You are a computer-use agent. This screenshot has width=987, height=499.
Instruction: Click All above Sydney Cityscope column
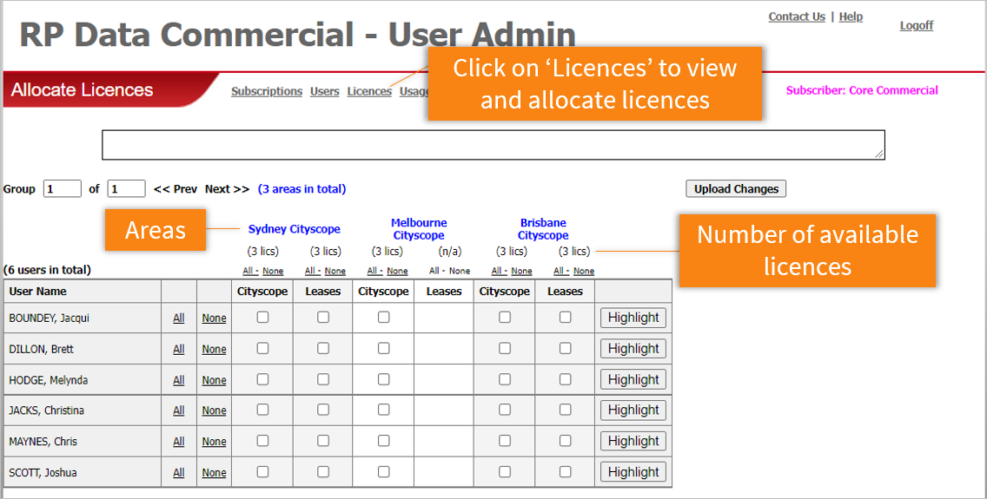click(x=248, y=271)
